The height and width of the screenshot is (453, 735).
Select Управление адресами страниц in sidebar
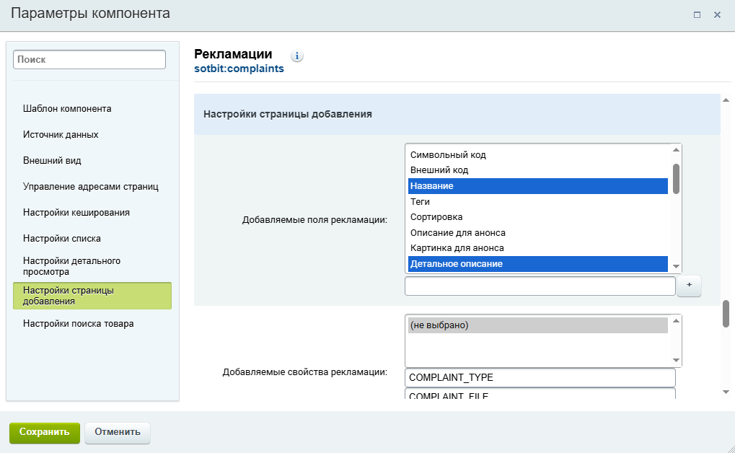click(90, 187)
